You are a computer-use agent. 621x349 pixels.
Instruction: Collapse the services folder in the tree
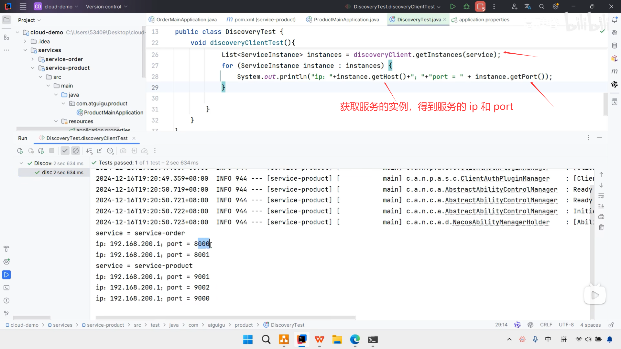click(x=25, y=50)
